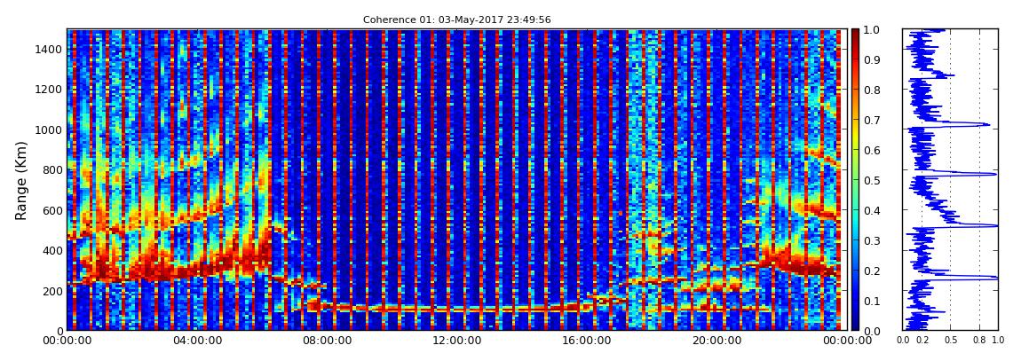Screen dimensions: 1021x361
Task: Click the dark blue bottom of colorbar
Action: [855, 326]
